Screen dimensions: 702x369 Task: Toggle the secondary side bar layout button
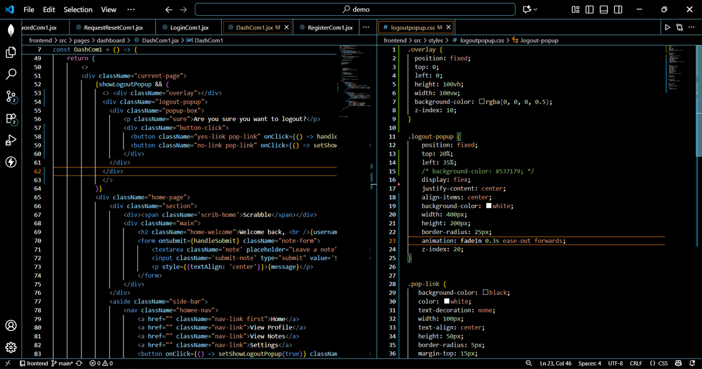tap(618, 9)
